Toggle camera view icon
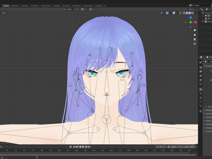The image size is (212, 159). pos(195,39)
